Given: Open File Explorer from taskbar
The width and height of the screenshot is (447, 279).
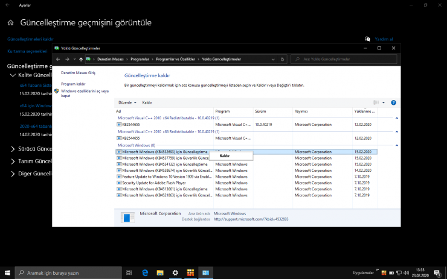Looking at the screenshot, I should click(160, 273).
